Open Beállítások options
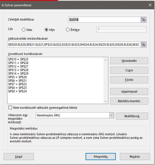Screen dimensions: 155x165 tap(132, 116)
